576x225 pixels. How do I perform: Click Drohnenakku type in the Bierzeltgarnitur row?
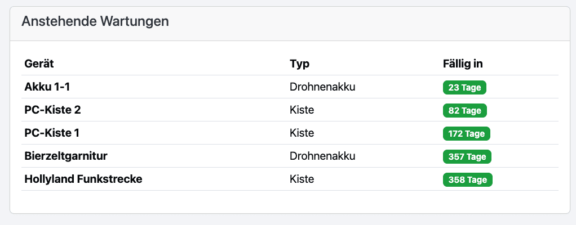pyautogui.click(x=323, y=156)
